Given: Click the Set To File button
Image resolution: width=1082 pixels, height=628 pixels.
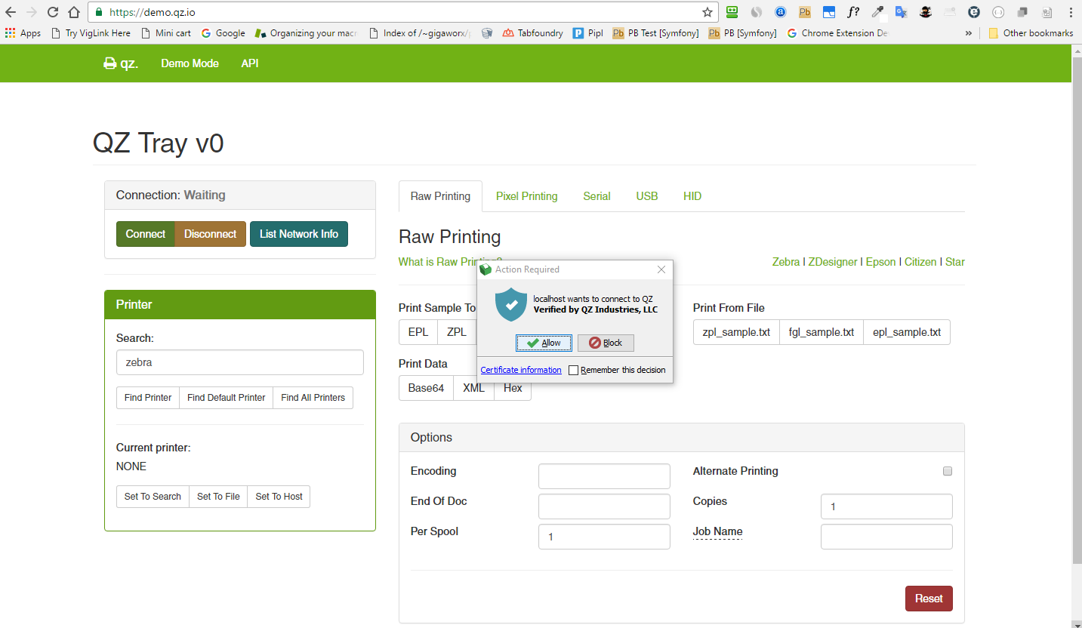Looking at the screenshot, I should [x=218, y=497].
